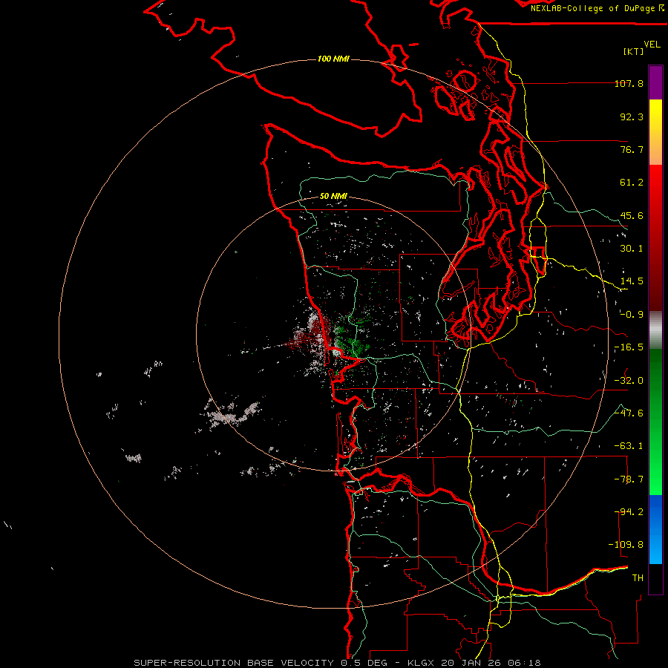Image resolution: width=668 pixels, height=668 pixels.
Task: Click the -32.0 velocity scale value
Action: click(629, 381)
